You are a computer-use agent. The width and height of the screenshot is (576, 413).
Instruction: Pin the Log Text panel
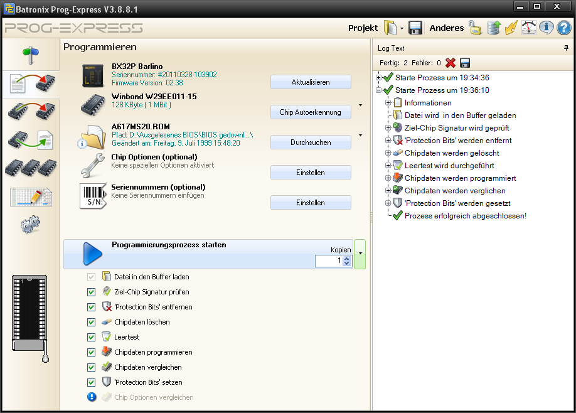tap(566, 48)
